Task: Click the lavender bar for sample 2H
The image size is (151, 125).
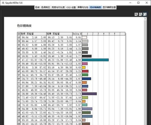Action: click(87, 109)
